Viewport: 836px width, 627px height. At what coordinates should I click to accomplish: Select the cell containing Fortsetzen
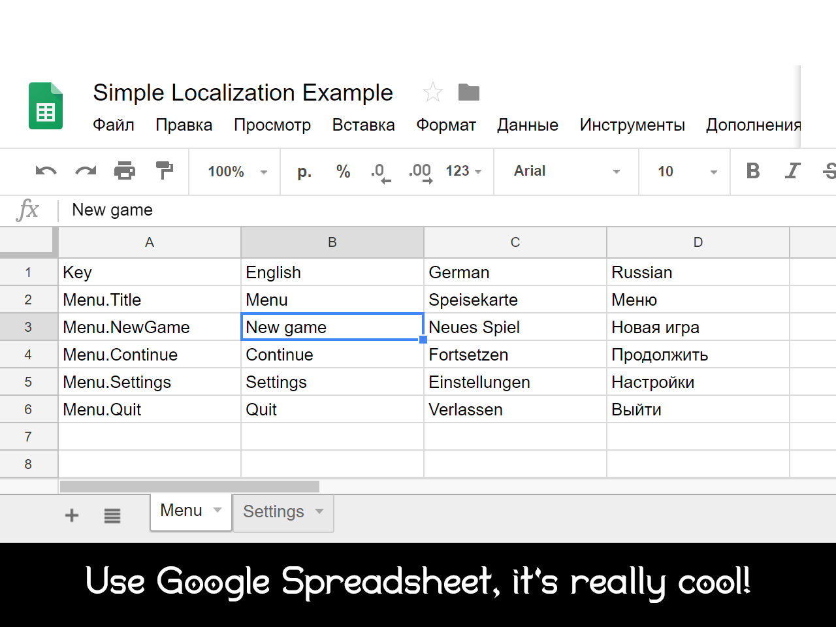(x=515, y=355)
